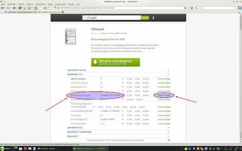The height and width of the screenshot is (151, 242).
Task: Open back history dropdown arrow
Action: [x=5, y=8]
